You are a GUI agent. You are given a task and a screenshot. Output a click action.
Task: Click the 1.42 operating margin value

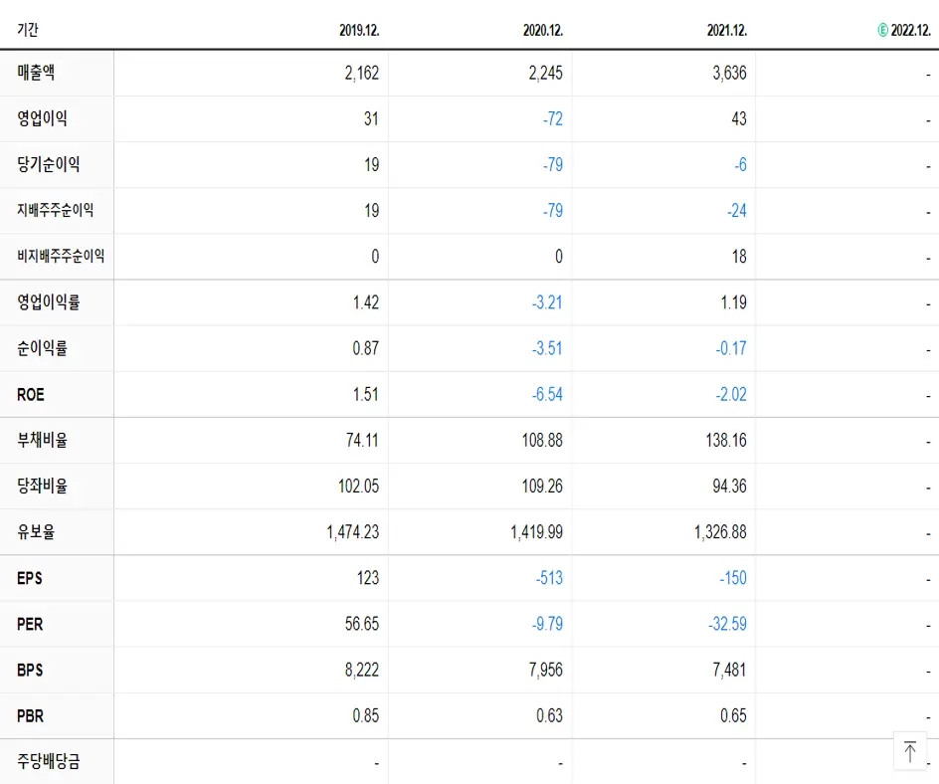pos(366,302)
